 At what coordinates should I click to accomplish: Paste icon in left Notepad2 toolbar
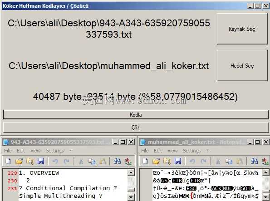(x=103, y=161)
